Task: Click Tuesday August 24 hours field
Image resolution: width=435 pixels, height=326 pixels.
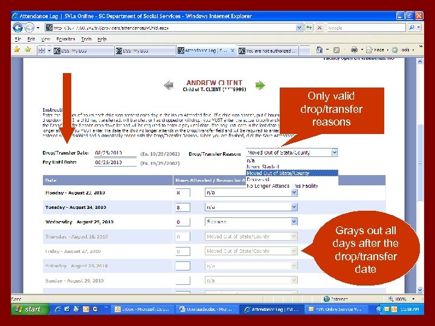Action: point(182,207)
